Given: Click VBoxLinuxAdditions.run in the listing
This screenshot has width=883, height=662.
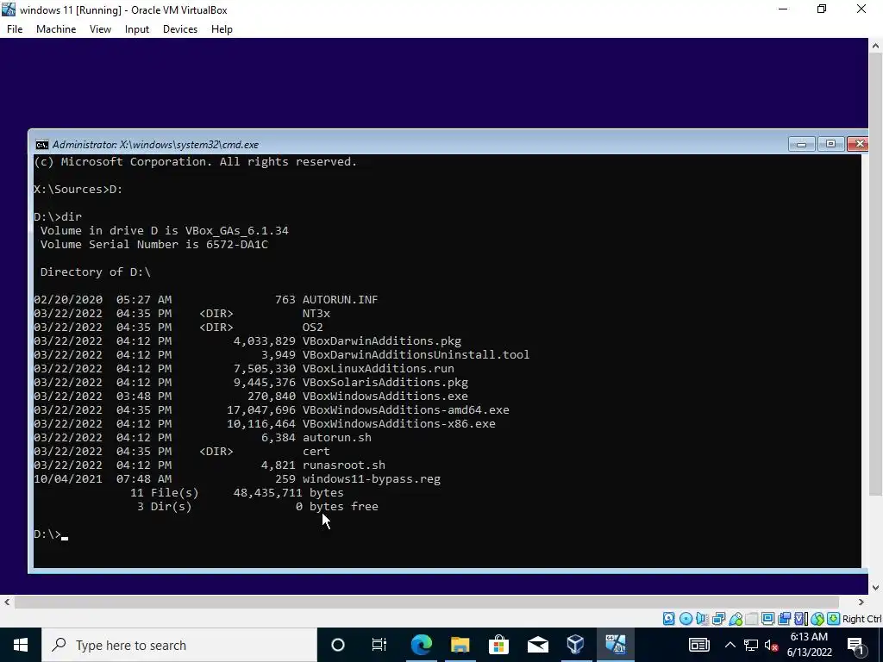Looking at the screenshot, I should (x=379, y=369).
